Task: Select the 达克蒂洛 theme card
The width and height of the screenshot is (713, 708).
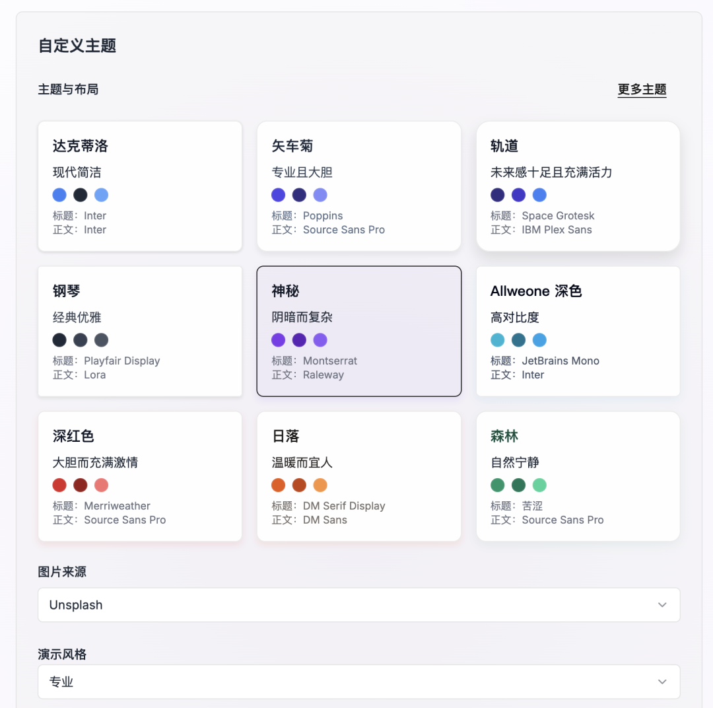Action: coord(140,186)
